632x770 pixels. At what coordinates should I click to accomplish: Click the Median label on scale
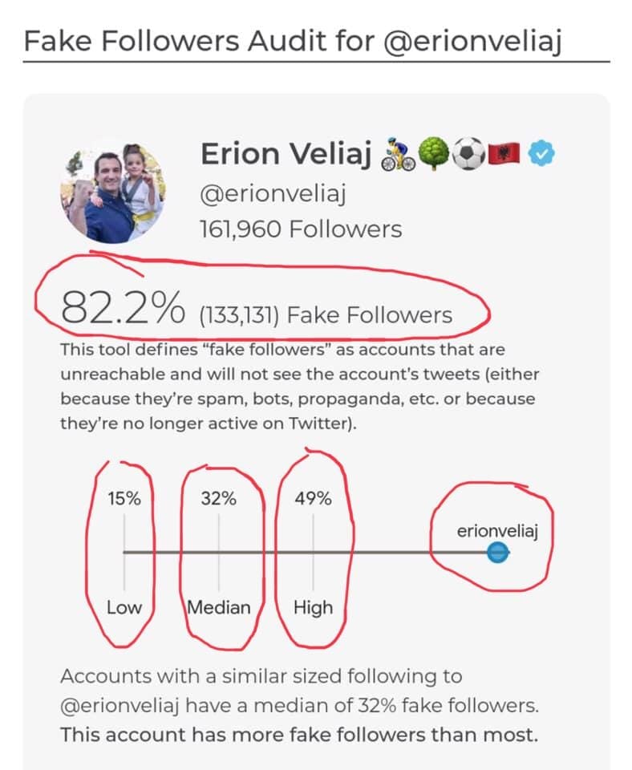coord(218,608)
